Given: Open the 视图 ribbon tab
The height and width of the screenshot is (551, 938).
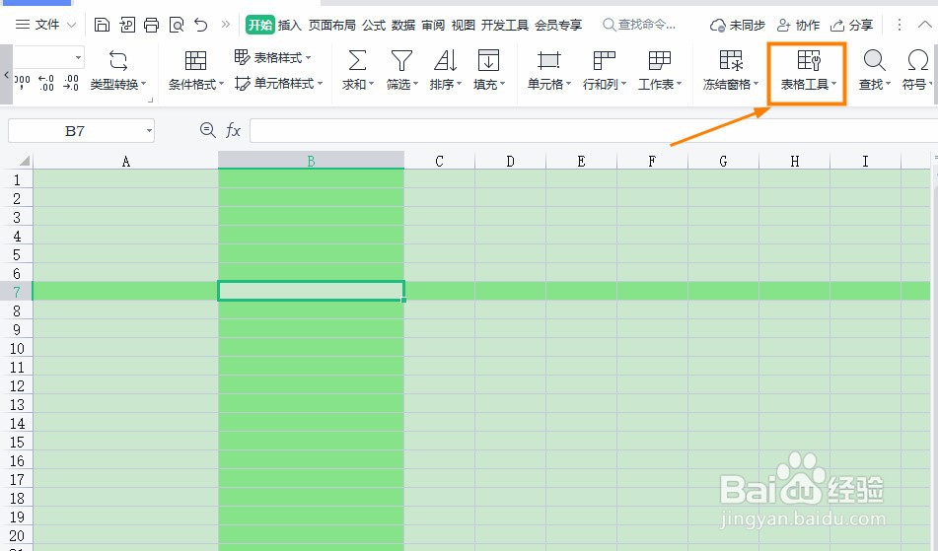Looking at the screenshot, I should tap(463, 25).
